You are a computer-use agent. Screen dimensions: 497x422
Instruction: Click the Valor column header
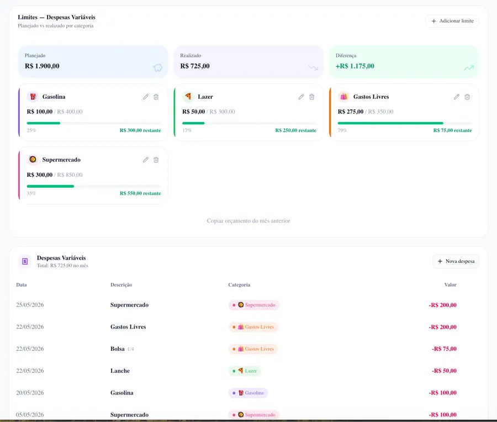pos(450,284)
